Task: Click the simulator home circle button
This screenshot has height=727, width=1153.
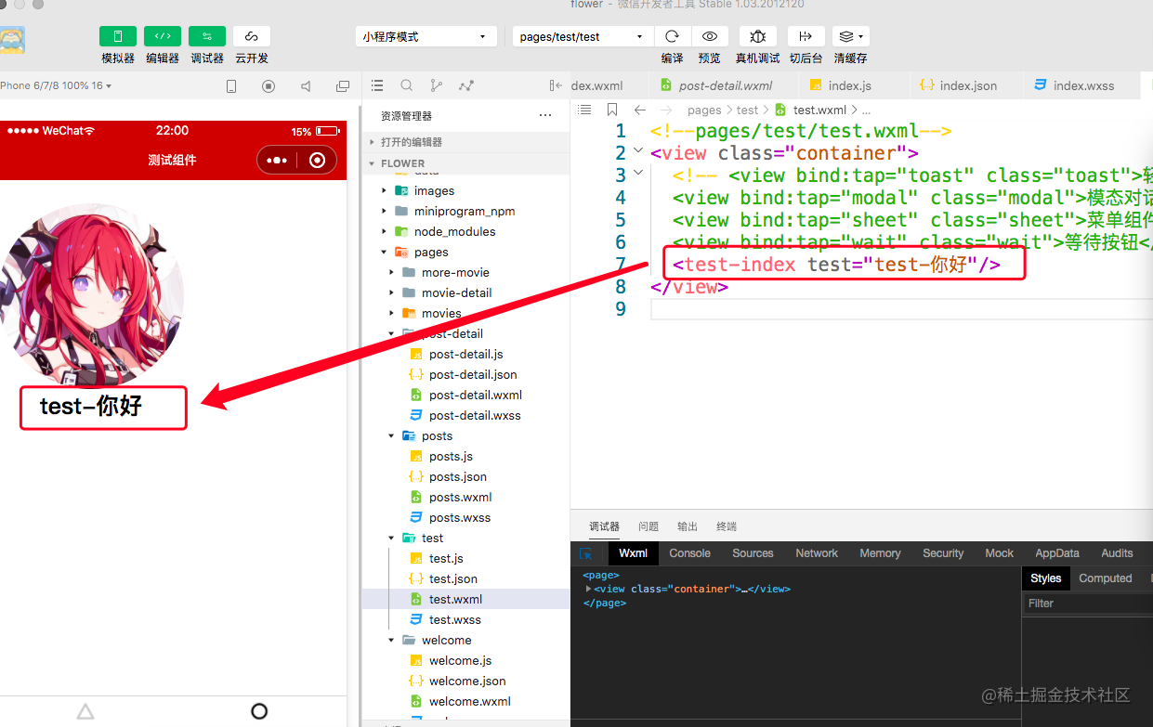Action: [259, 711]
